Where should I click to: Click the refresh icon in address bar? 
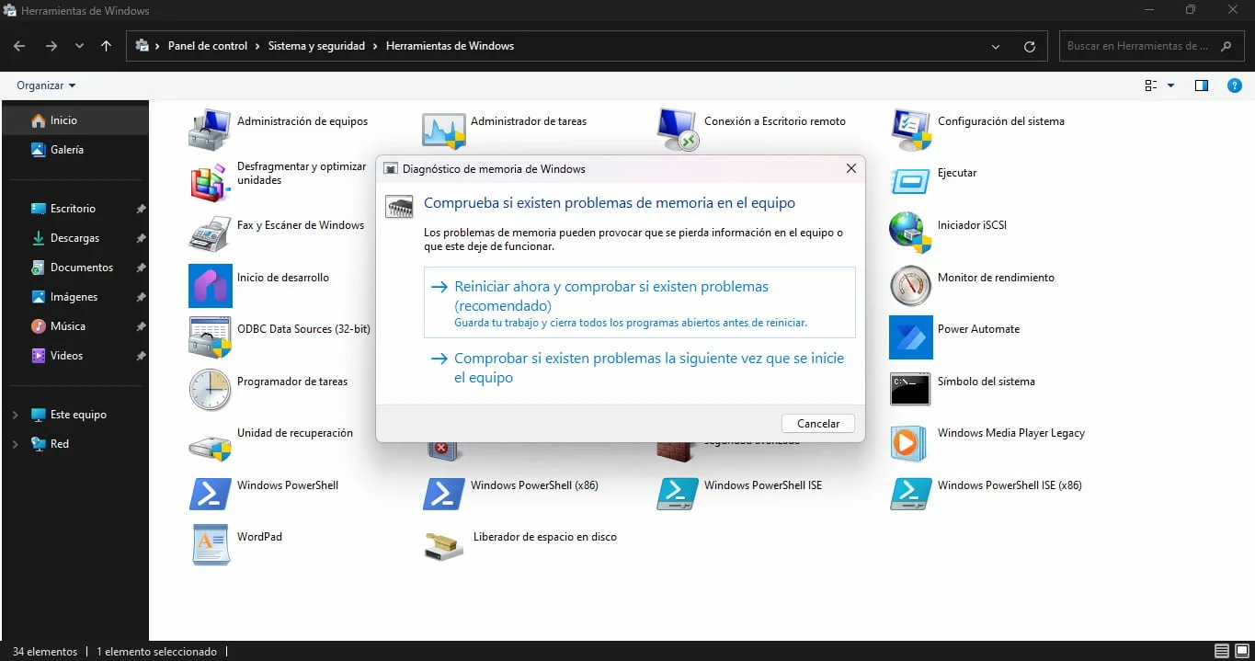[1030, 46]
